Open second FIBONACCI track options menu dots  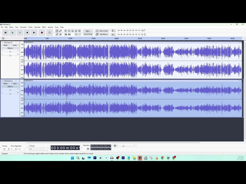point(18,81)
